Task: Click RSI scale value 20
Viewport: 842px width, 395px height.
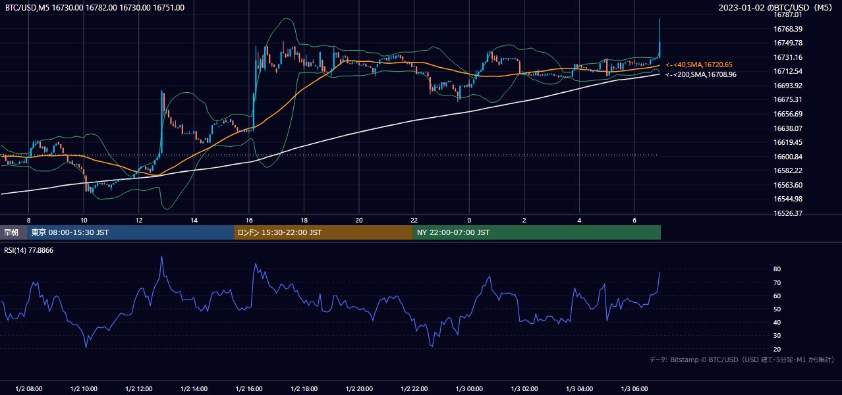Action: click(x=777, y=349)
